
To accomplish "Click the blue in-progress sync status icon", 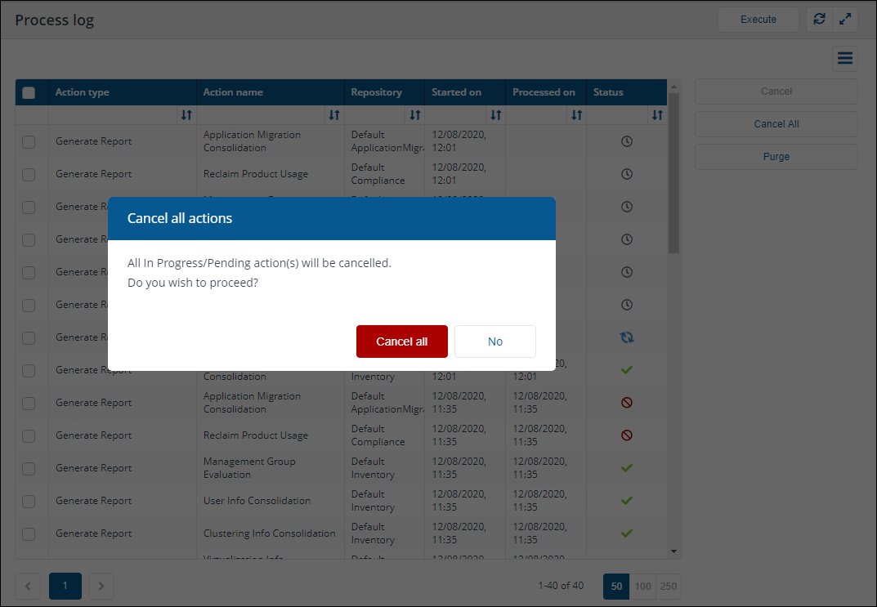I will pos(627,337).
